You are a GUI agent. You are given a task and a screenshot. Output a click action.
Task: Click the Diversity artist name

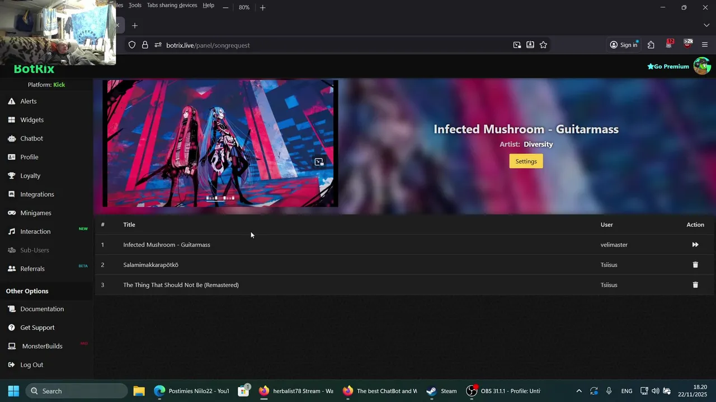pyautogui.click(x=538, y=144)
